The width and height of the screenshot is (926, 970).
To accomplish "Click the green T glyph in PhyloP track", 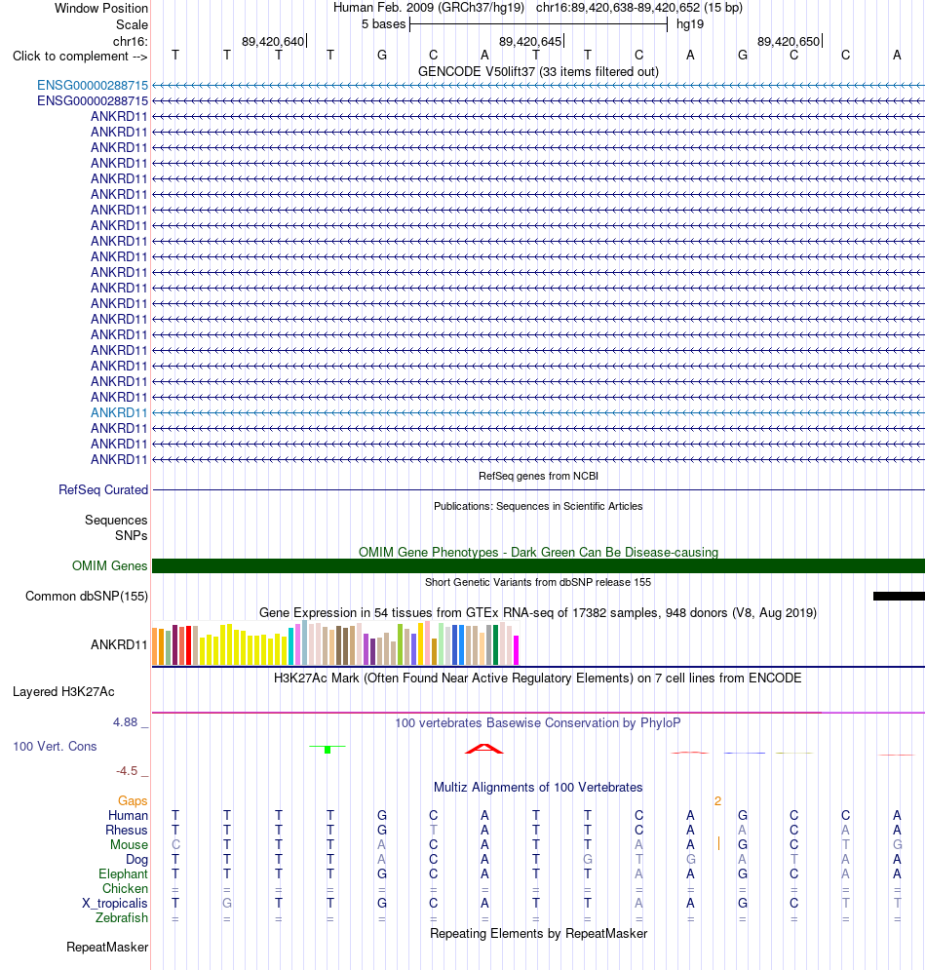I will pyautogui.click(x=328, y=749).
